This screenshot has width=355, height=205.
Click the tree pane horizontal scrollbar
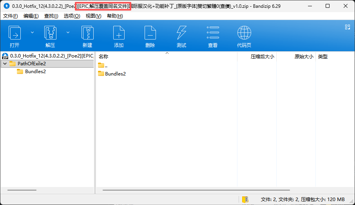tap(22, 190)
